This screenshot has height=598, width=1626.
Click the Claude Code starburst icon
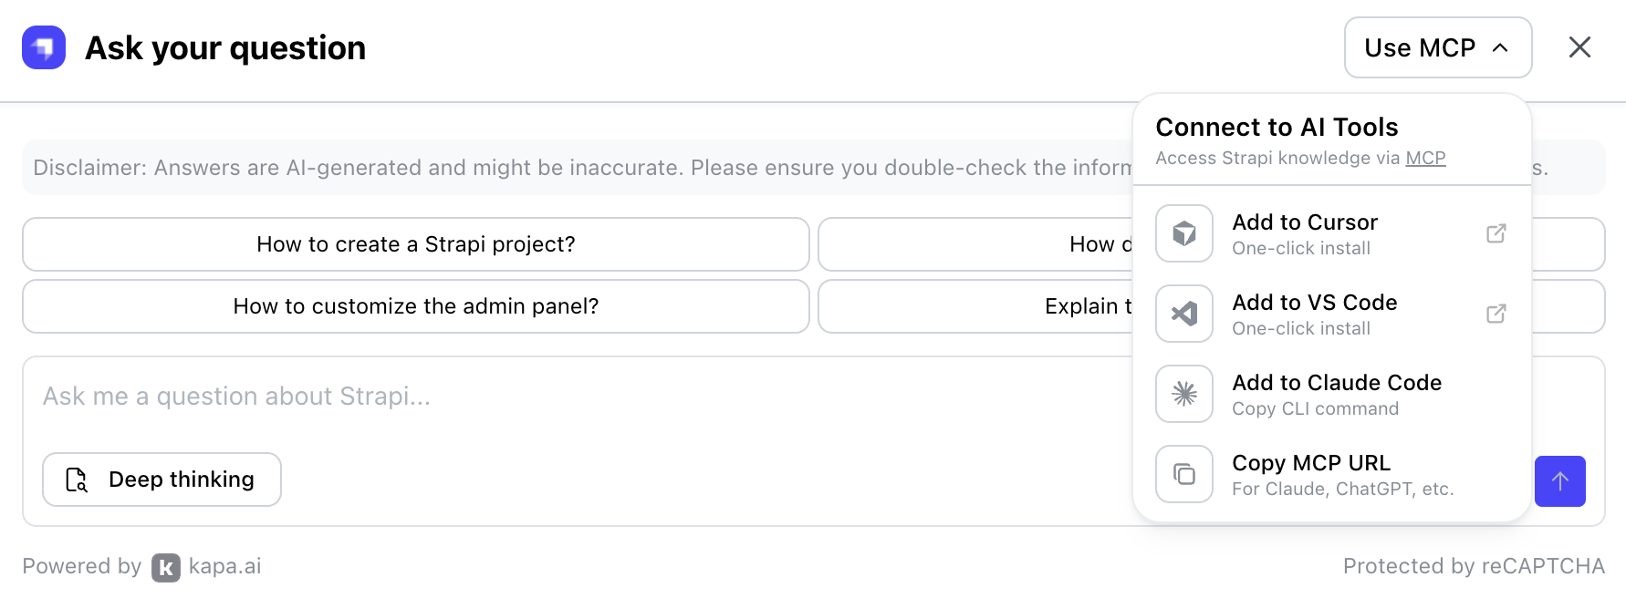point(1183,394)
